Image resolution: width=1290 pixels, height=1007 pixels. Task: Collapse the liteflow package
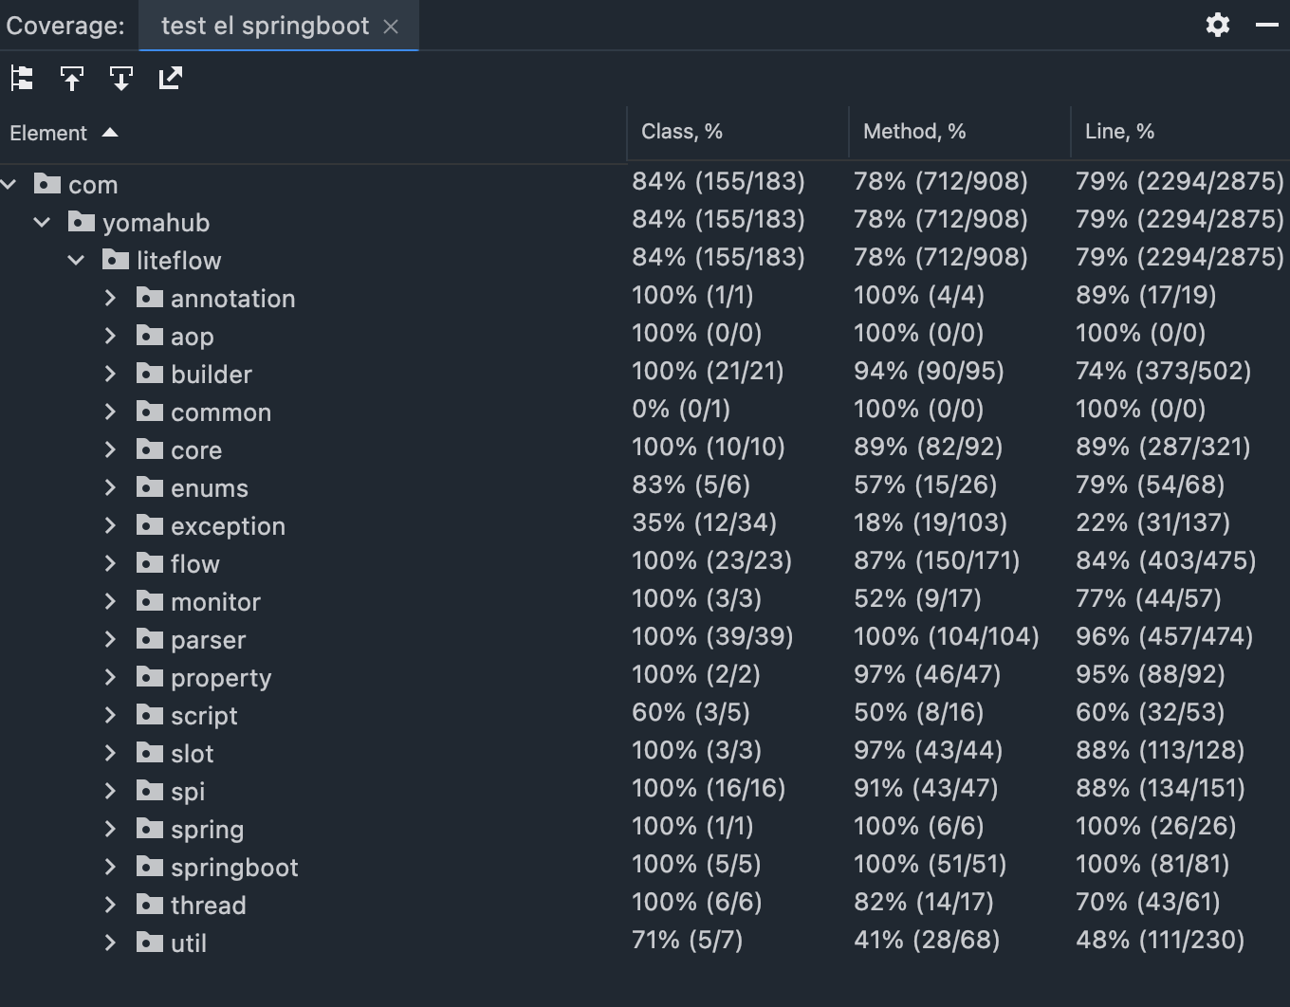[x=76, y=260]
